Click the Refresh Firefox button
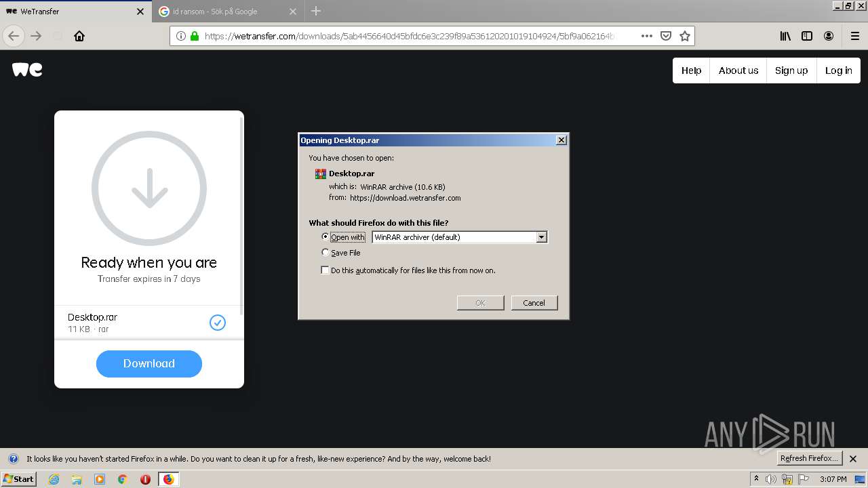Screen dimensions: 868x488 point(809,459)
